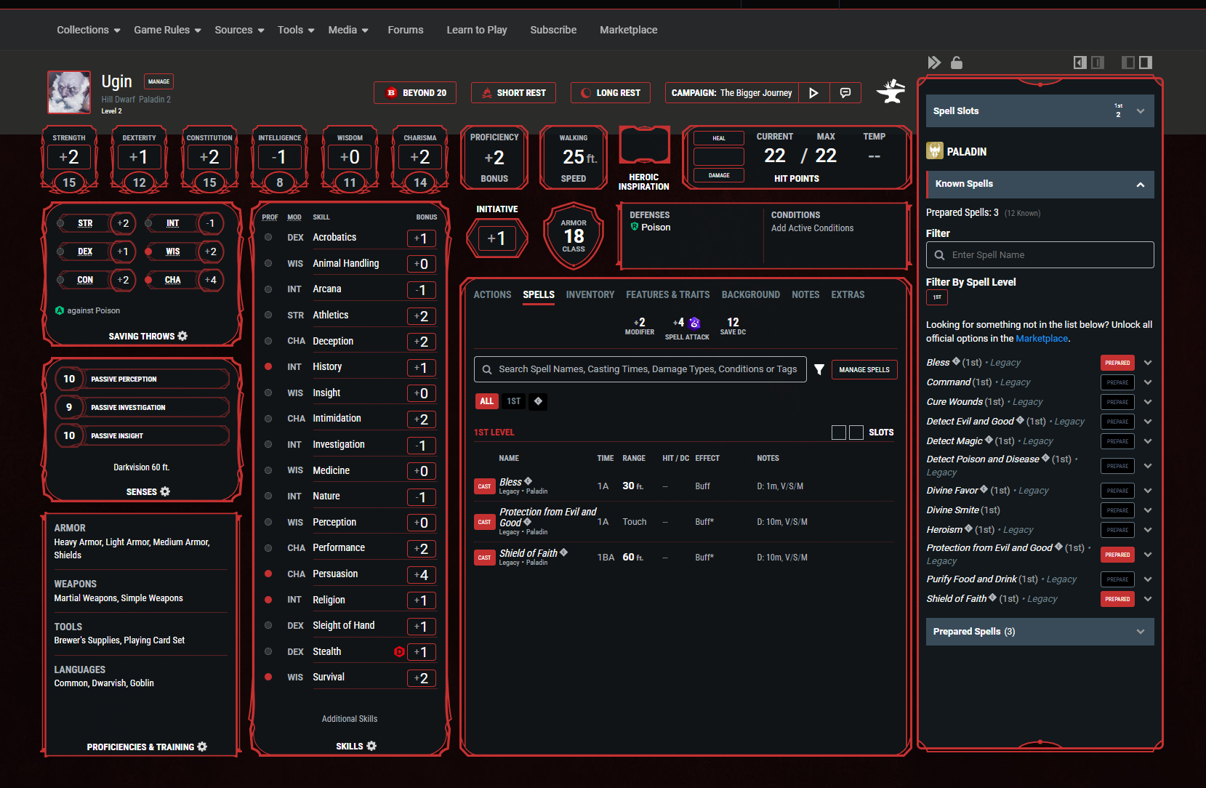The image size is (1206, 788).
Task: Click Ugin's character portrait
Action: click(x=69, y=92)
